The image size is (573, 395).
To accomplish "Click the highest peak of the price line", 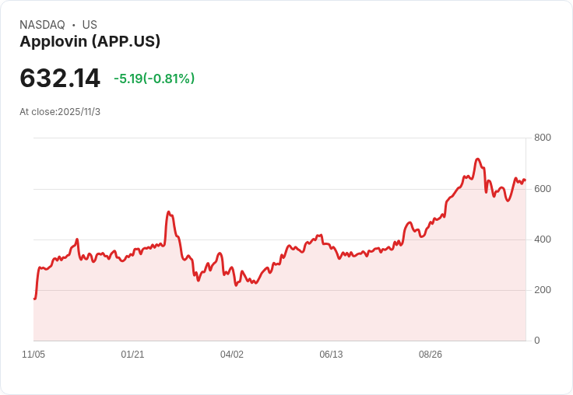I will coord(478,159).
